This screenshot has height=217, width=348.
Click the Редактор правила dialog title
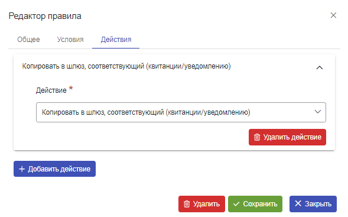[x=45, y=16]
